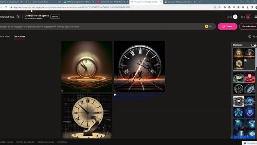Open the Google Translate extension icon

225,7
